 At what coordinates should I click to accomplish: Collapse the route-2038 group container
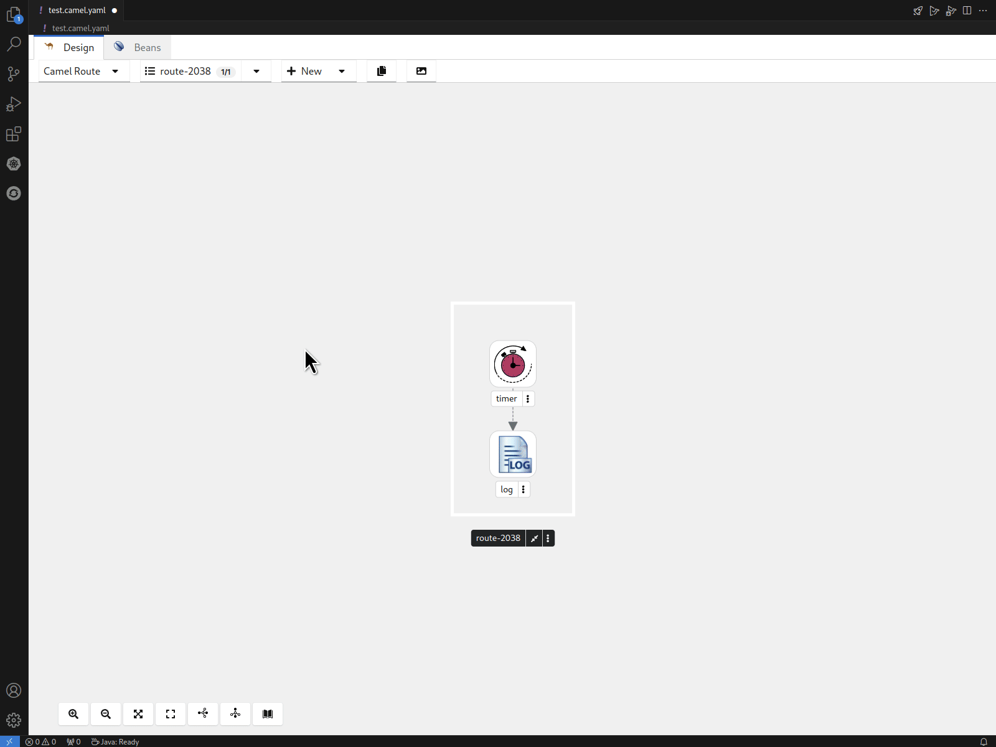[534, 538]
